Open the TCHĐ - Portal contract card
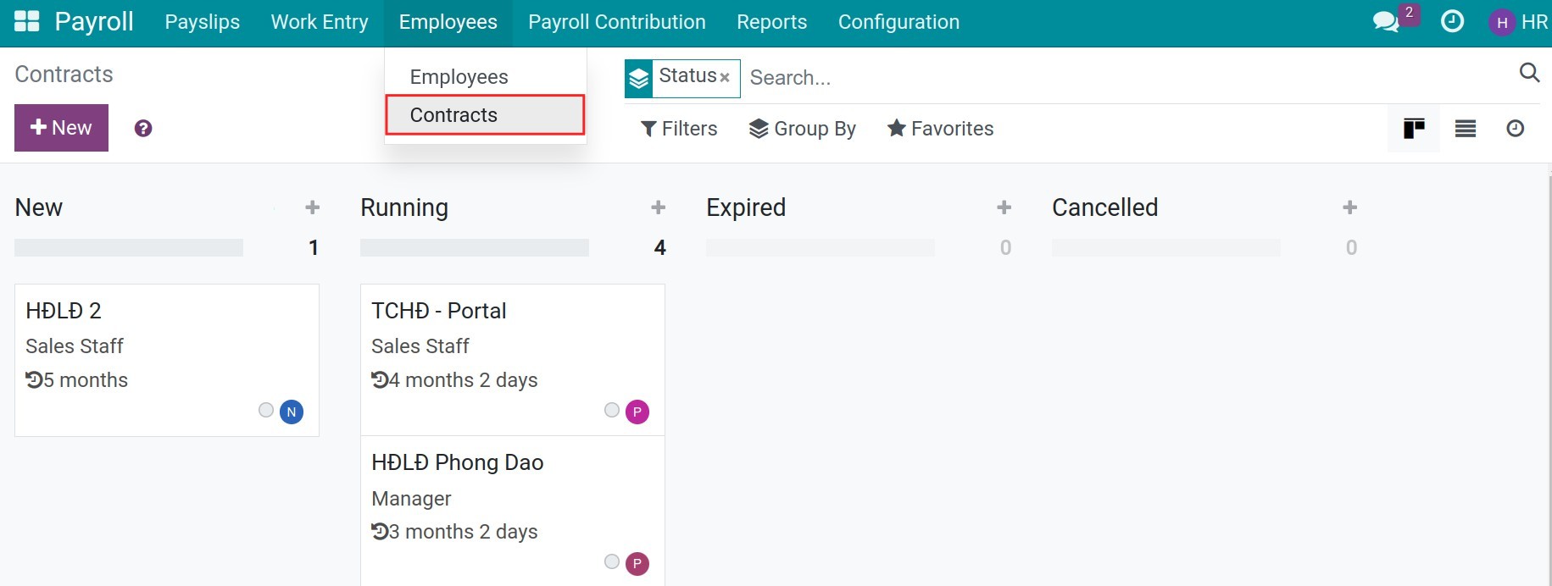 coord(513,360)
